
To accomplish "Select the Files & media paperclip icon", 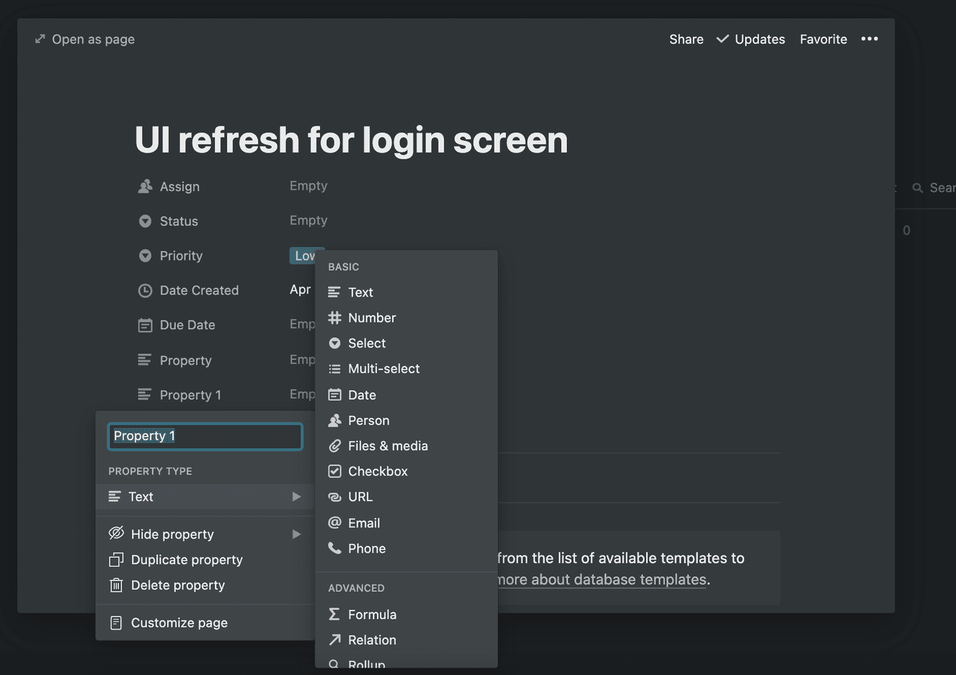I will point(334,446).
